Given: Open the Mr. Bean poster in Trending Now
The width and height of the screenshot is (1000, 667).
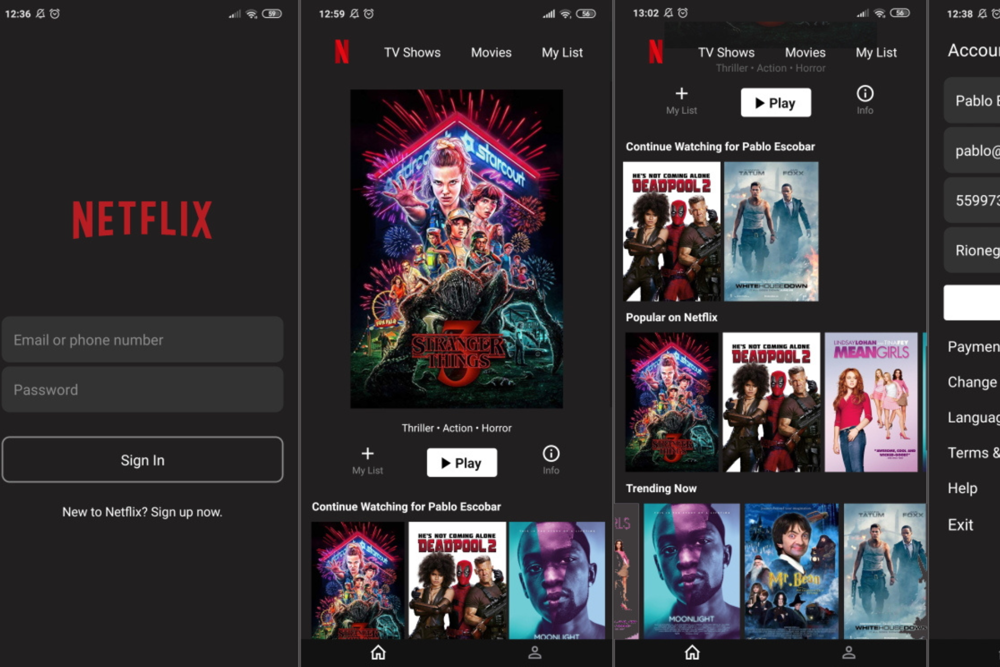Looking at the screenshot, I should pyautogui.click(x=791, y=571).
